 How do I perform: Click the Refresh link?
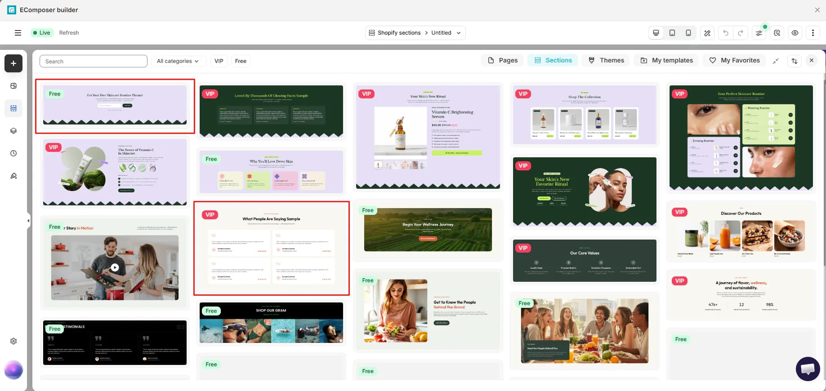click(69, 33)
